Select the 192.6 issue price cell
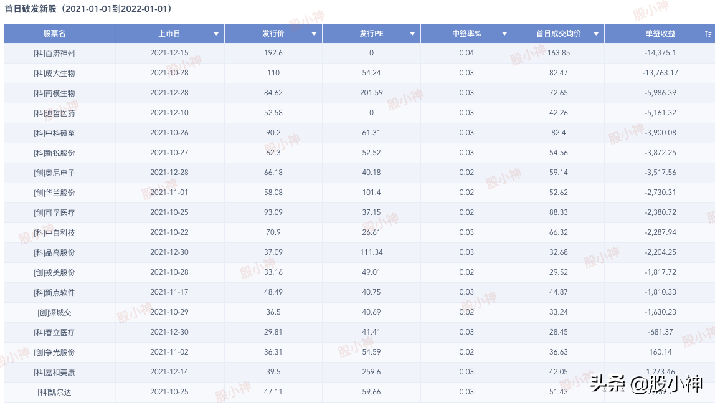Viewport: 715px width, 405px height. [x=273, y=54]
